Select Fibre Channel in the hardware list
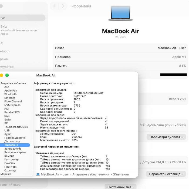 (13, 102)
